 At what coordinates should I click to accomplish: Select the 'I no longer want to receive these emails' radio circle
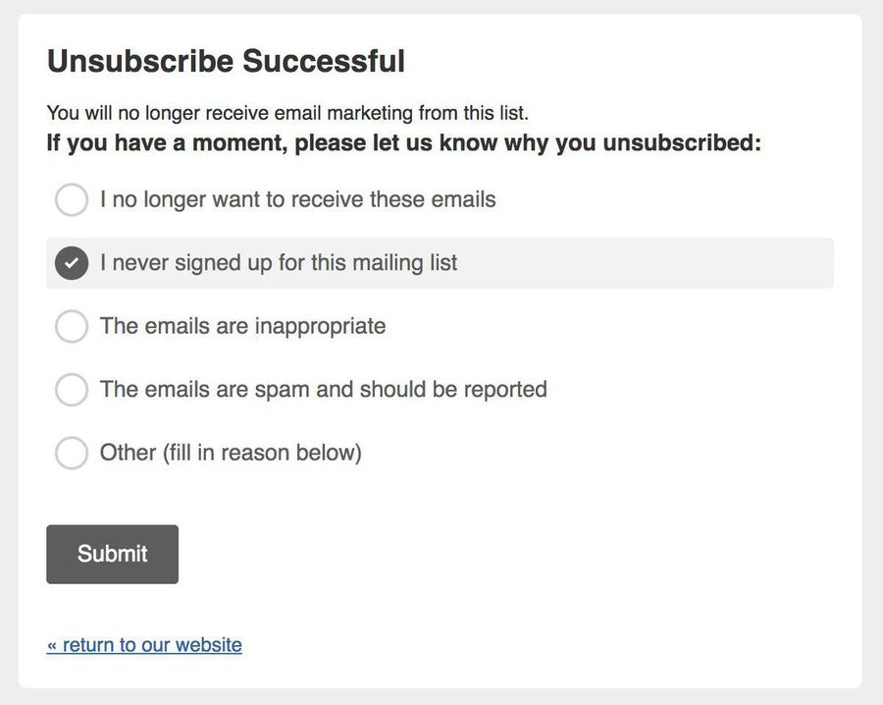click(x=72, y=200)
